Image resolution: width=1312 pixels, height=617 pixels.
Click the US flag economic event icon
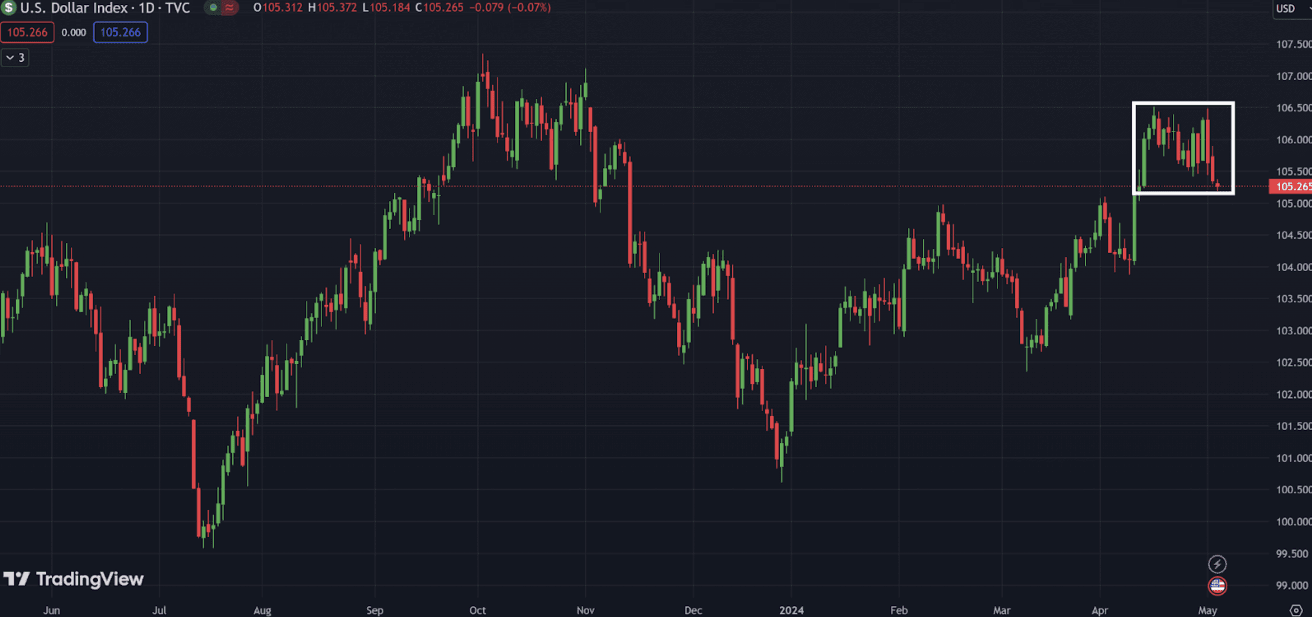1217,586
